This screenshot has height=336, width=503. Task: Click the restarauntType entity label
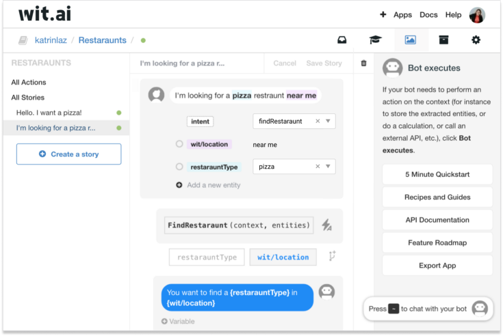point(214,167)
